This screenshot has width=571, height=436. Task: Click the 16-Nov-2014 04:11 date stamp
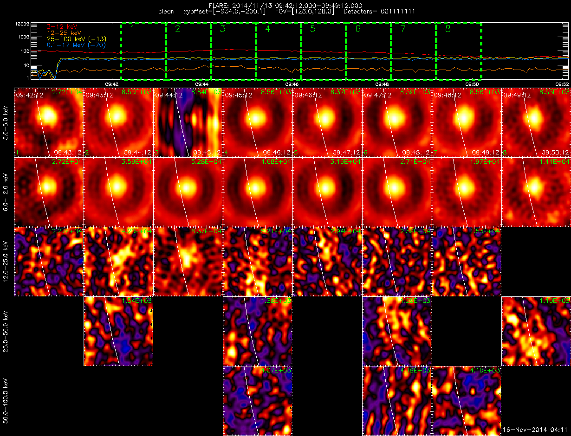point(536,430)
